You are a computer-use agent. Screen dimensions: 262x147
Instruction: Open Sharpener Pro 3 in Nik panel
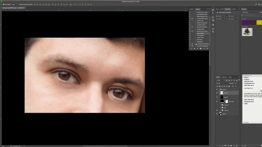tap(249, 102)
